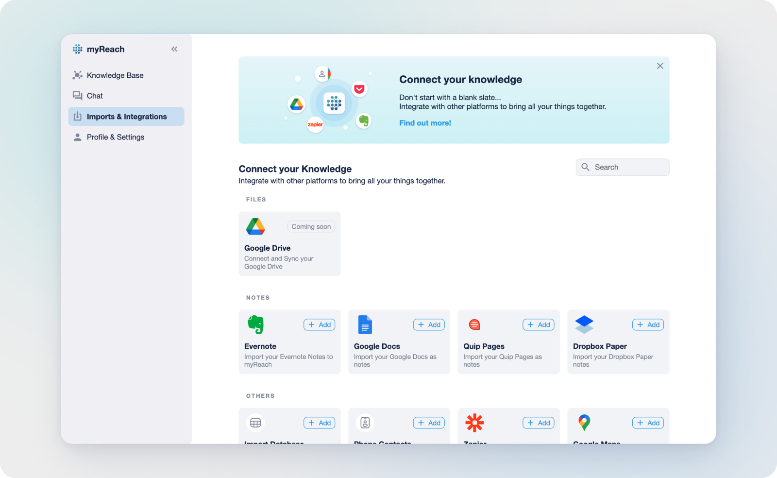
Task: Click the Search input field
Action: pos(622,167)
